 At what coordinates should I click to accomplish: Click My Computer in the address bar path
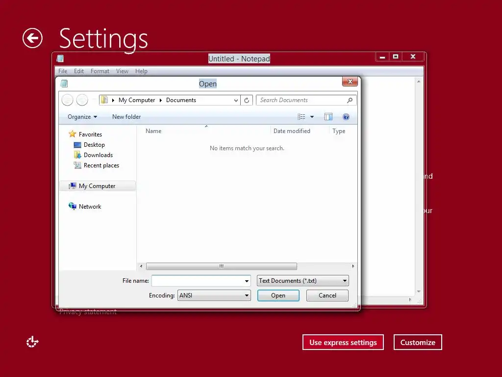click(x=137, y=100)
